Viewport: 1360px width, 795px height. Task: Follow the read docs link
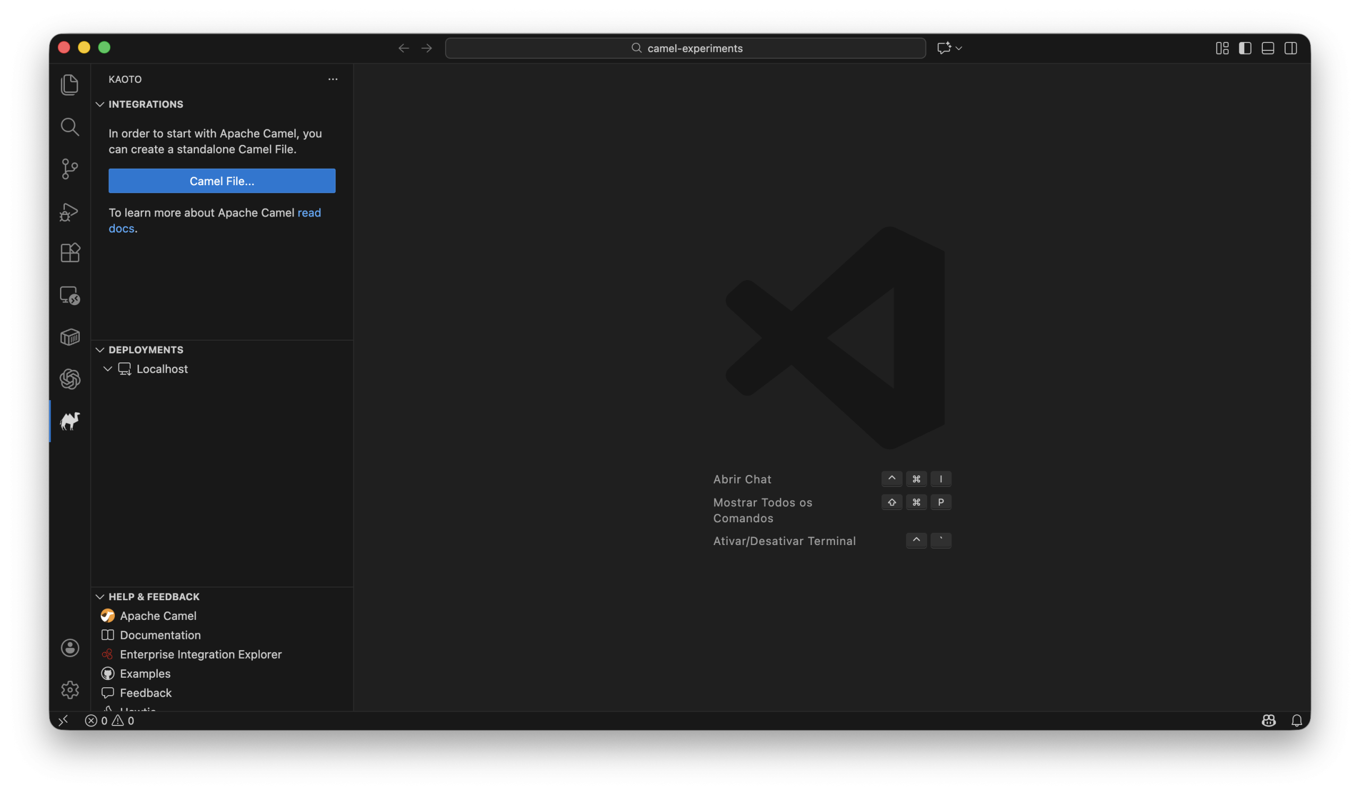[309, 213]
